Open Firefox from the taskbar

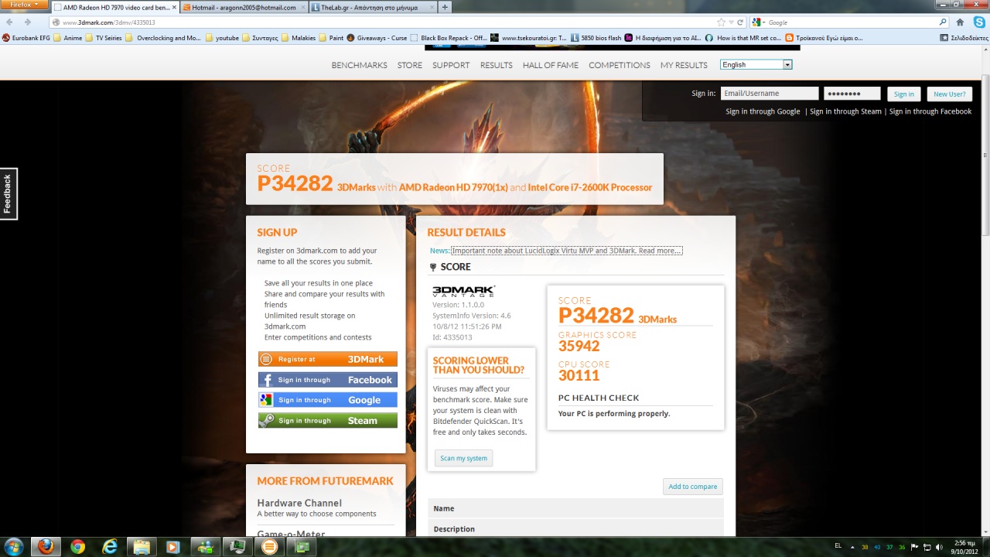[46, 547]
